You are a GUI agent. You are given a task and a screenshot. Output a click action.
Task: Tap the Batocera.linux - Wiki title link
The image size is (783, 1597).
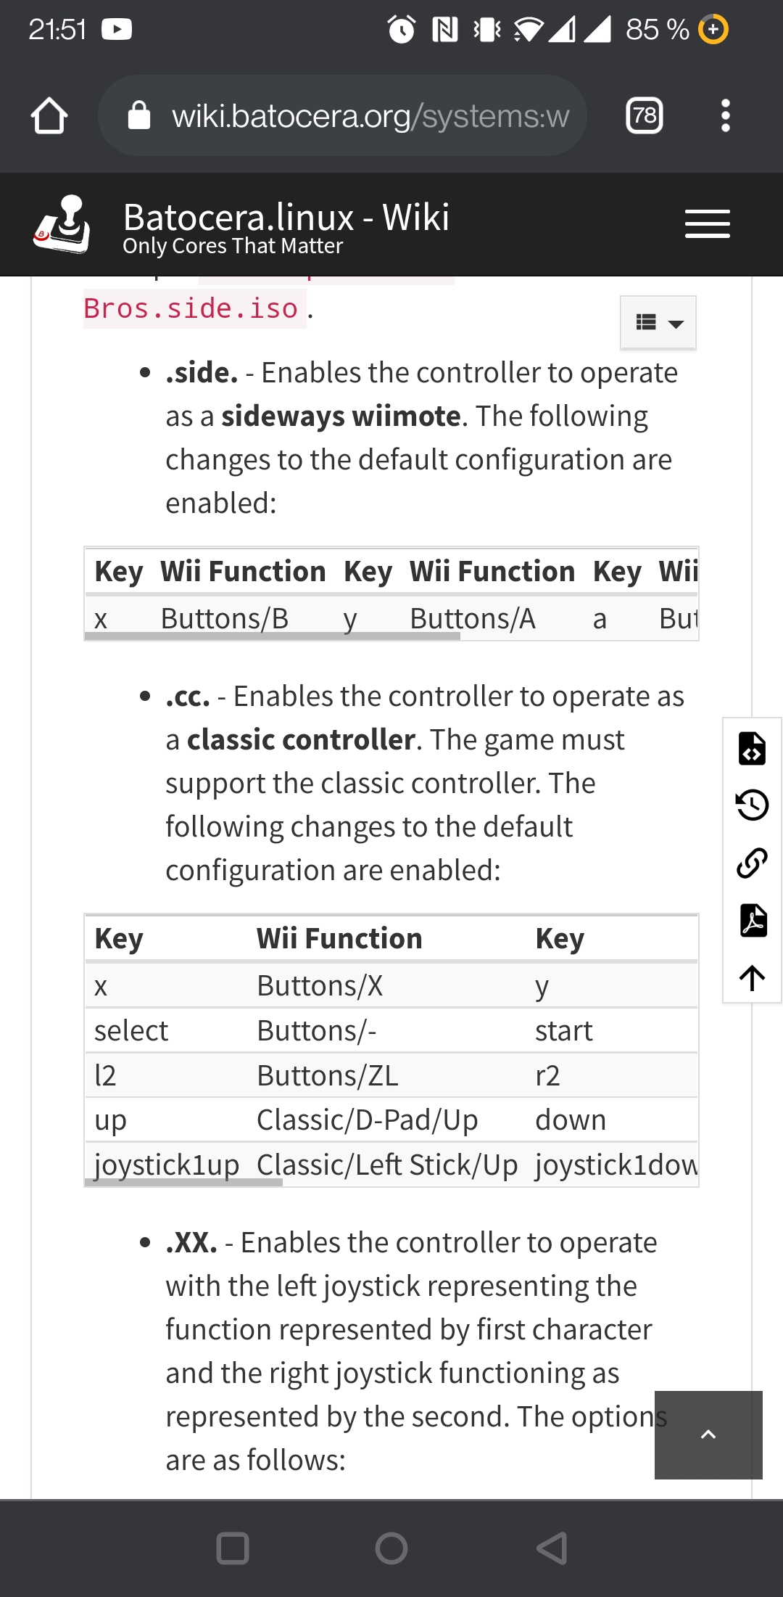[286, 217]
